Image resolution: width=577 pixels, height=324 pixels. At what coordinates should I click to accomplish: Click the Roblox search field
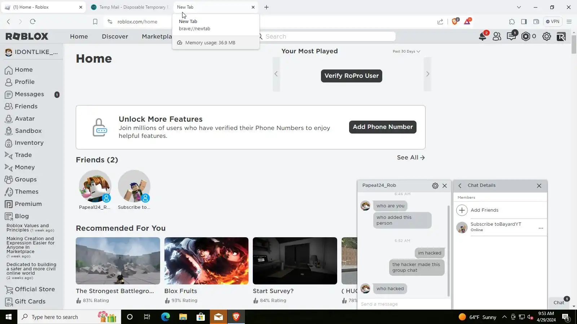click(x=328, y=36)
